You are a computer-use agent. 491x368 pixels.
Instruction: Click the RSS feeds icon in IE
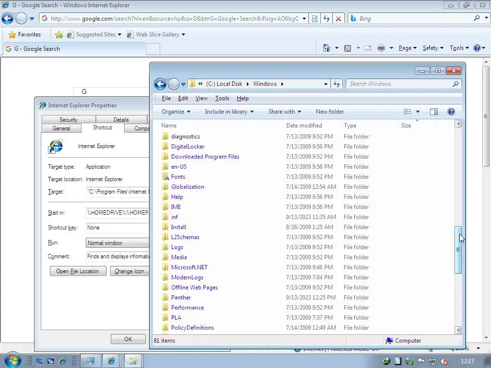[347, 48]
